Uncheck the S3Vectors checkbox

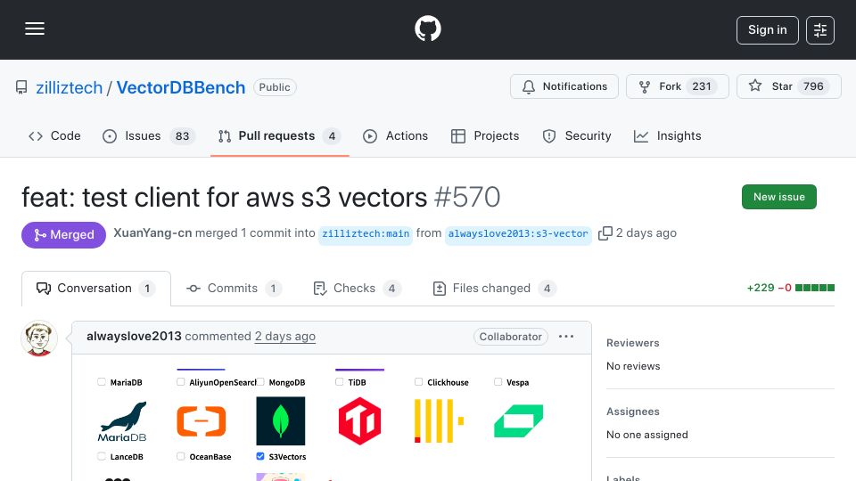pyautogui.click(x=260, y=456)
